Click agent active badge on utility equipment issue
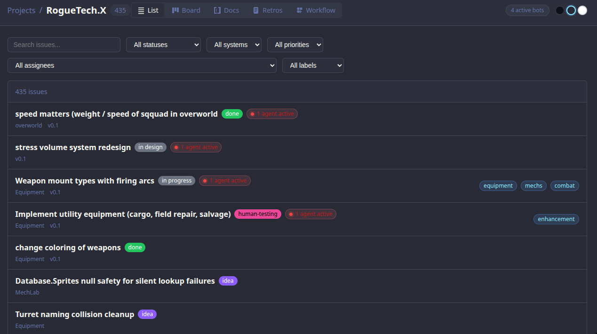This screenshot has width=597, height=334. pyautogui.click(x=310, y=214)
